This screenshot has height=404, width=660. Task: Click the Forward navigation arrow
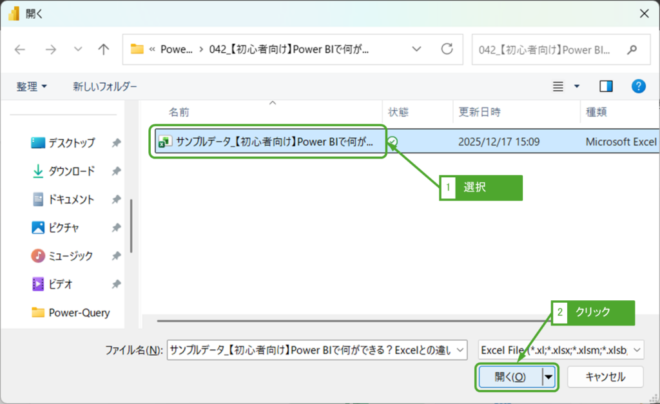pos(51,50)
